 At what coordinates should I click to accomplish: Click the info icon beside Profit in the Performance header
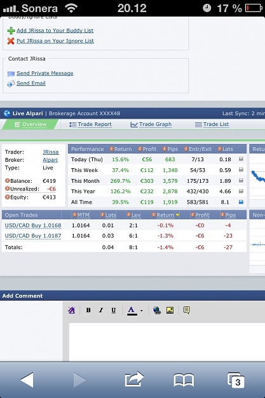tap(140, 149)
